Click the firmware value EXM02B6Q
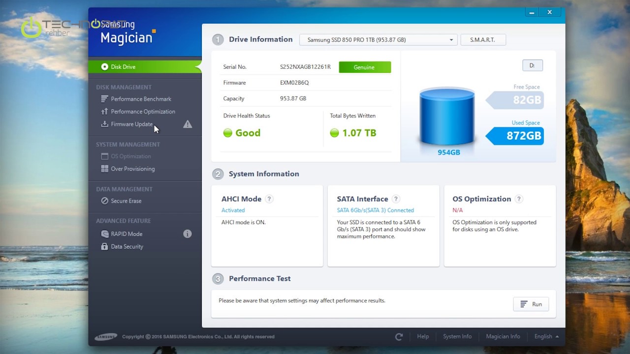Image resolution: width=630 pixels, height=354 pixels. [x=294, y=83]
